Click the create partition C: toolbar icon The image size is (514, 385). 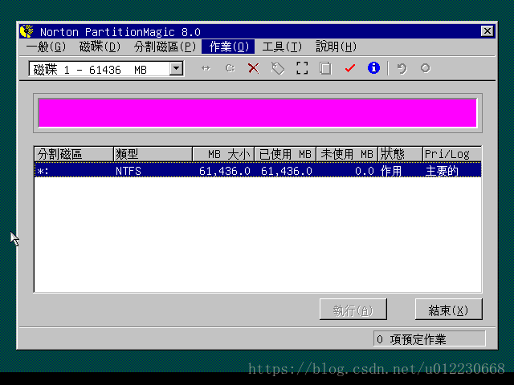click(x=230, y=68)
